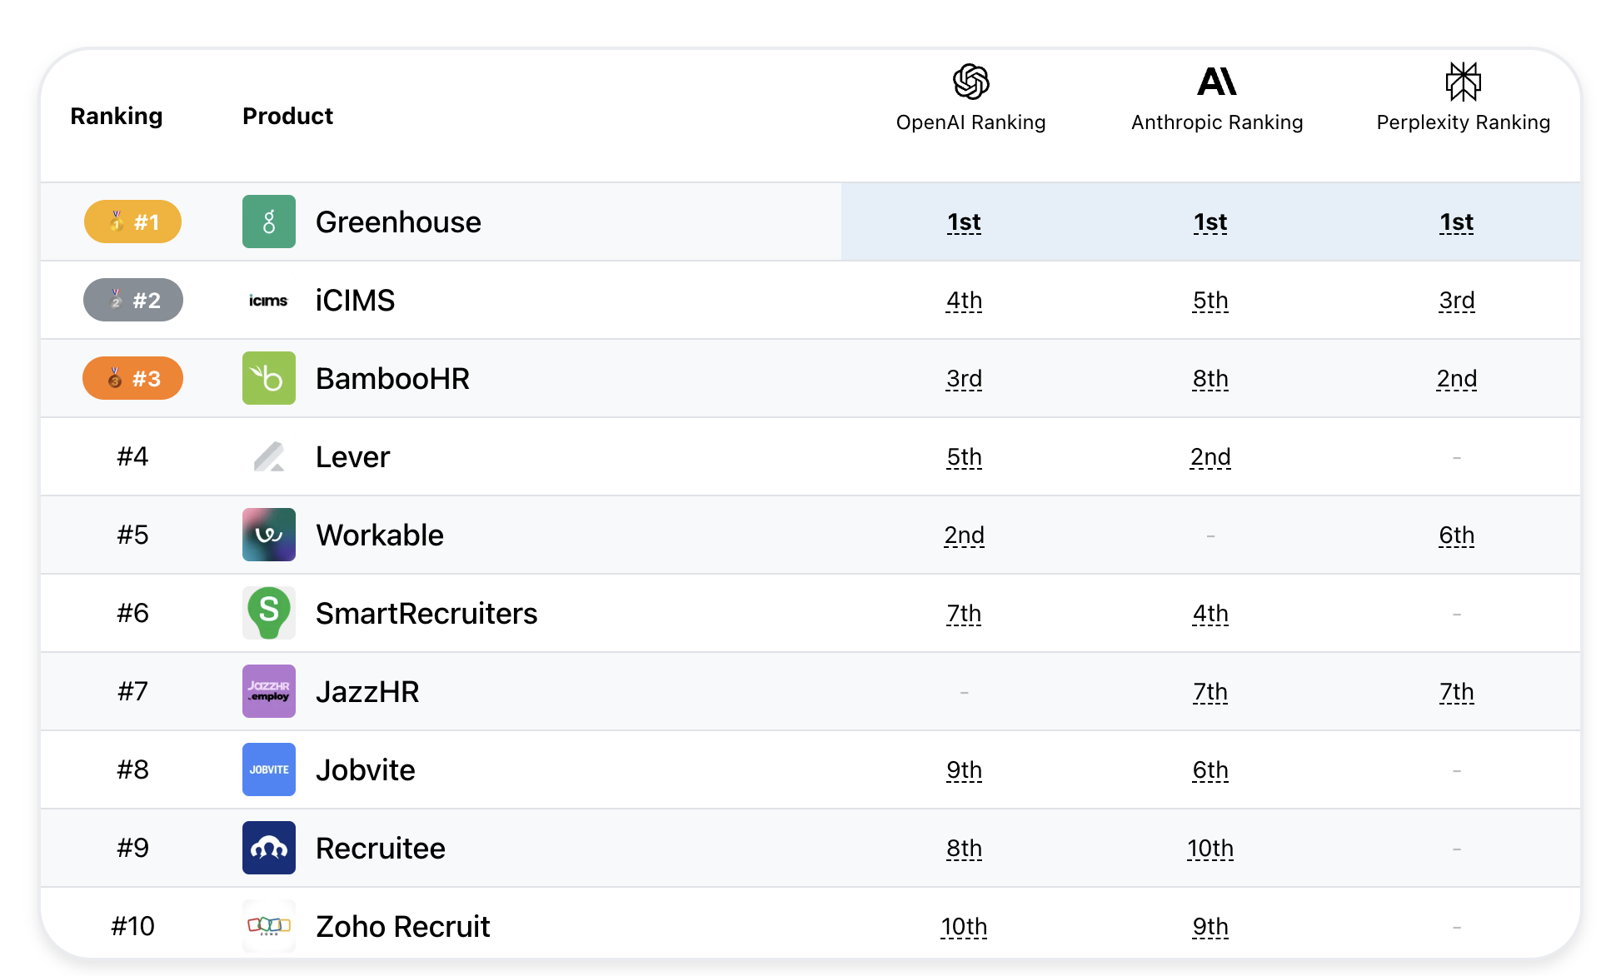Select the Recruitee product name
Screen dimensions: 1616x976
(x=381, y=849)
